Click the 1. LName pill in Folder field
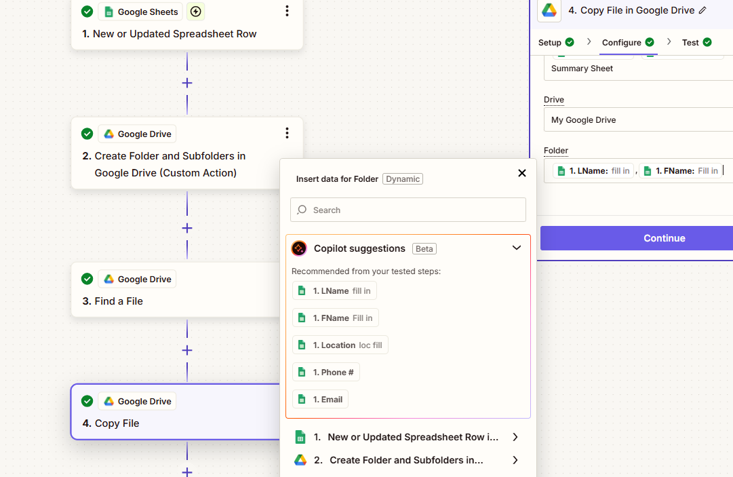 593,171
